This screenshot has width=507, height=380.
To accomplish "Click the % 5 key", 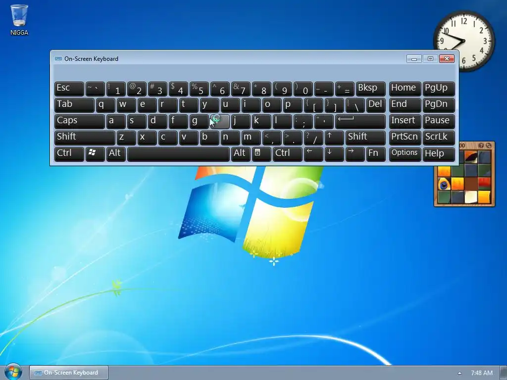I will pos(199,89).
